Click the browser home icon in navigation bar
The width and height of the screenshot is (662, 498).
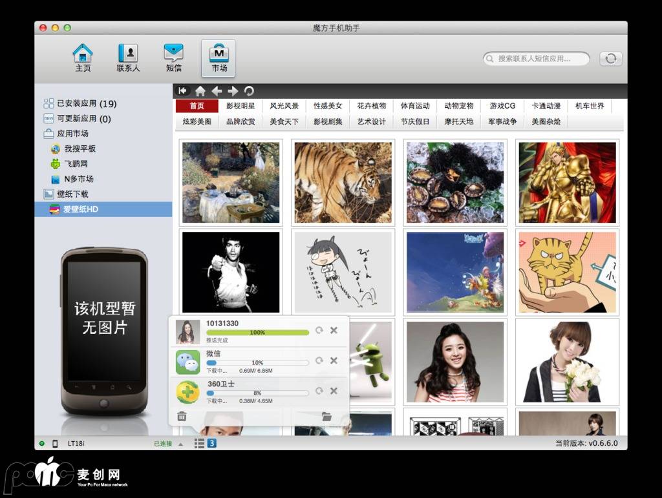click(x=200, y=91)
